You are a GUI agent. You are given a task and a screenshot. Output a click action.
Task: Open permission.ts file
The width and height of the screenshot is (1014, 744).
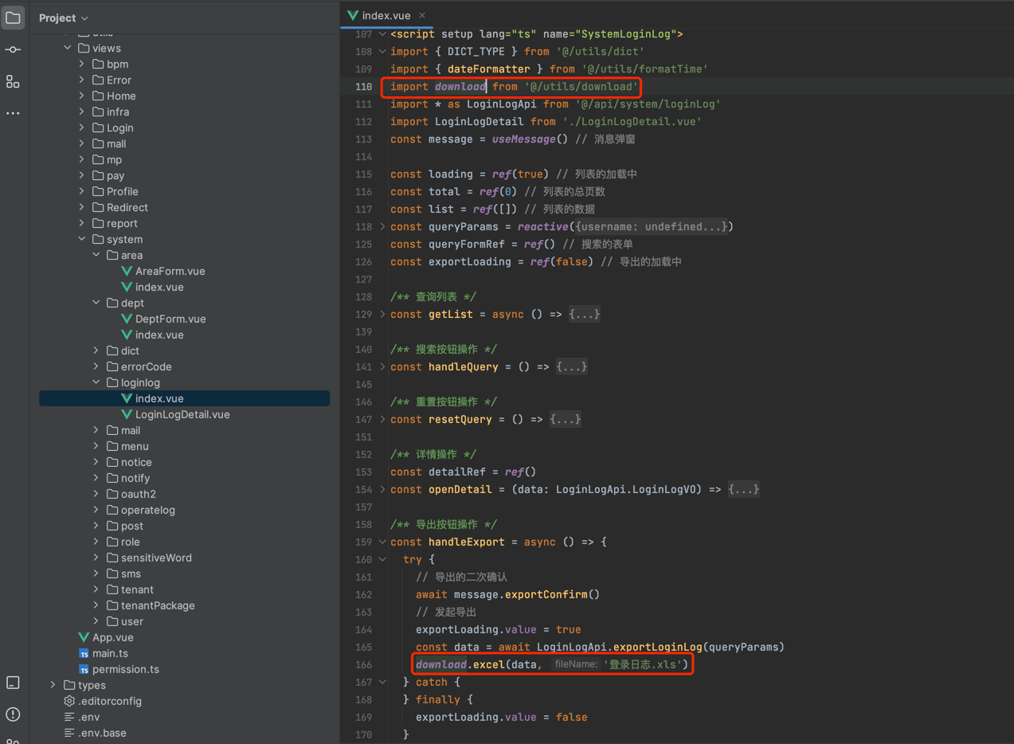coord(125,669)
